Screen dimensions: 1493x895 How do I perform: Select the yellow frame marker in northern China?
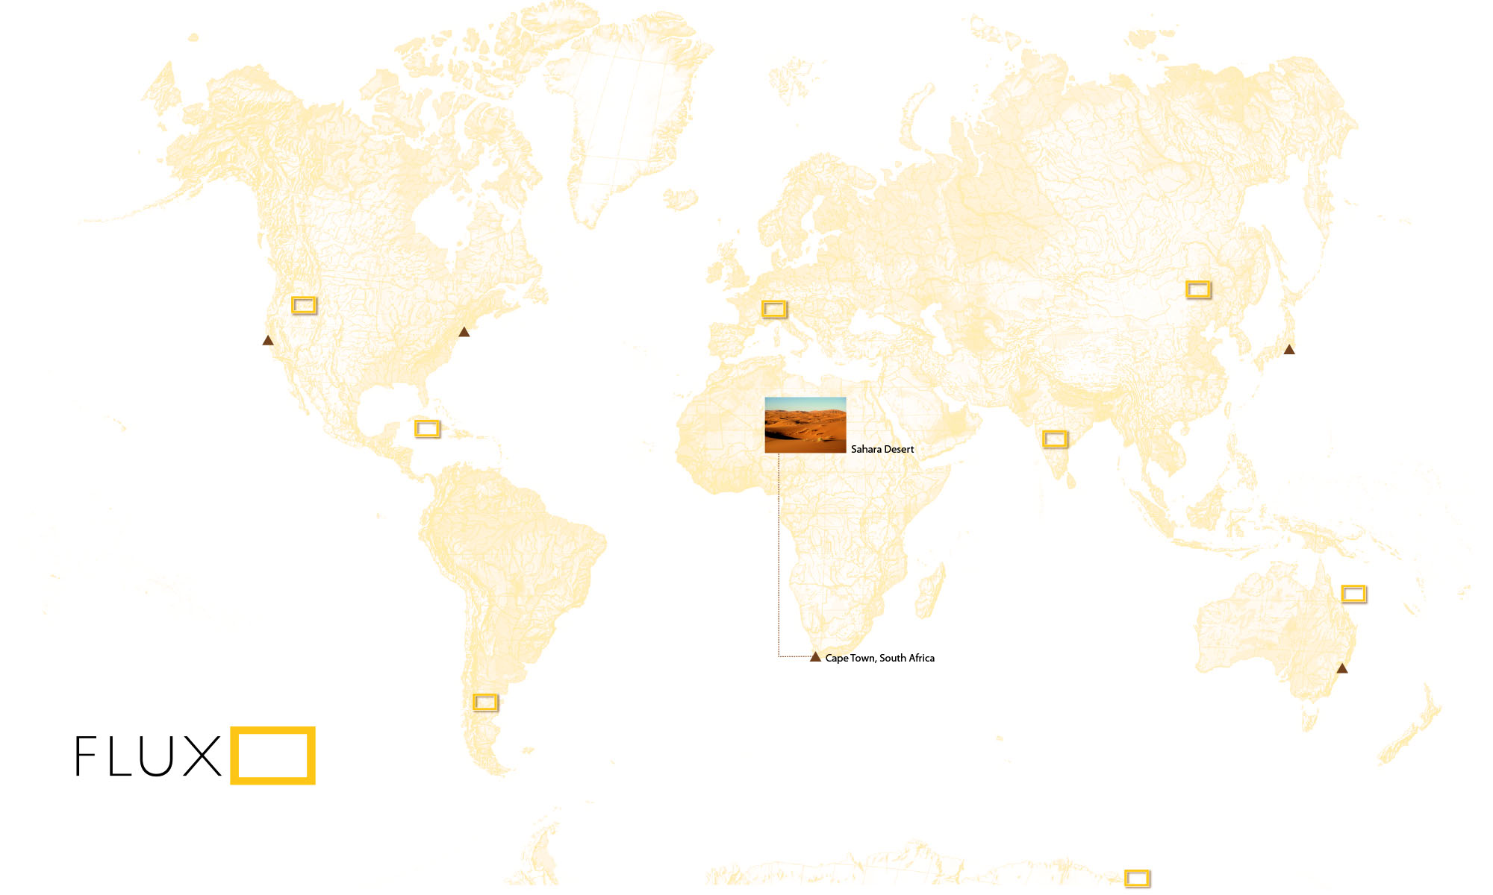pyautogui.click(x=1198, y=289)
